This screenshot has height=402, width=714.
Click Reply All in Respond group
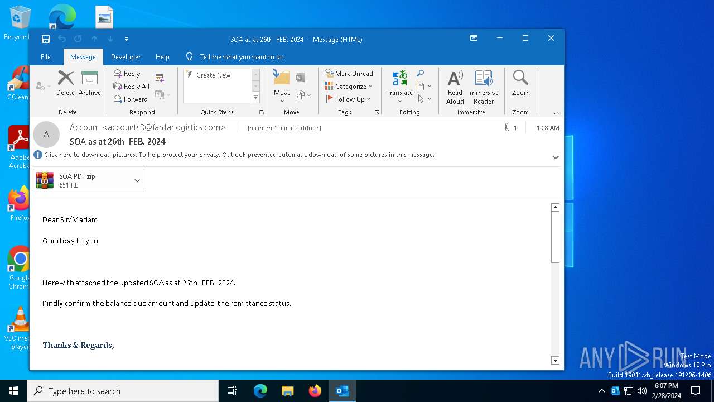tap(131, 86)
